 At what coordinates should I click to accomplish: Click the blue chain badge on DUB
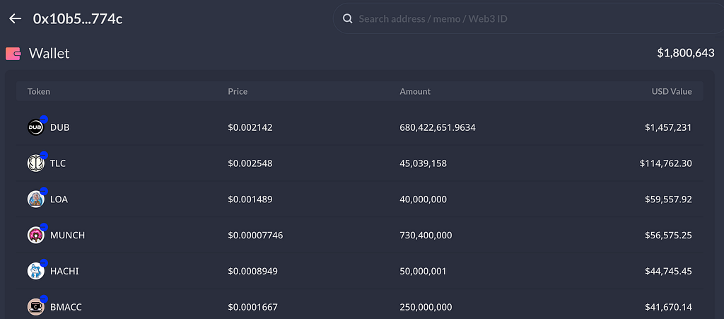[44, 119]
